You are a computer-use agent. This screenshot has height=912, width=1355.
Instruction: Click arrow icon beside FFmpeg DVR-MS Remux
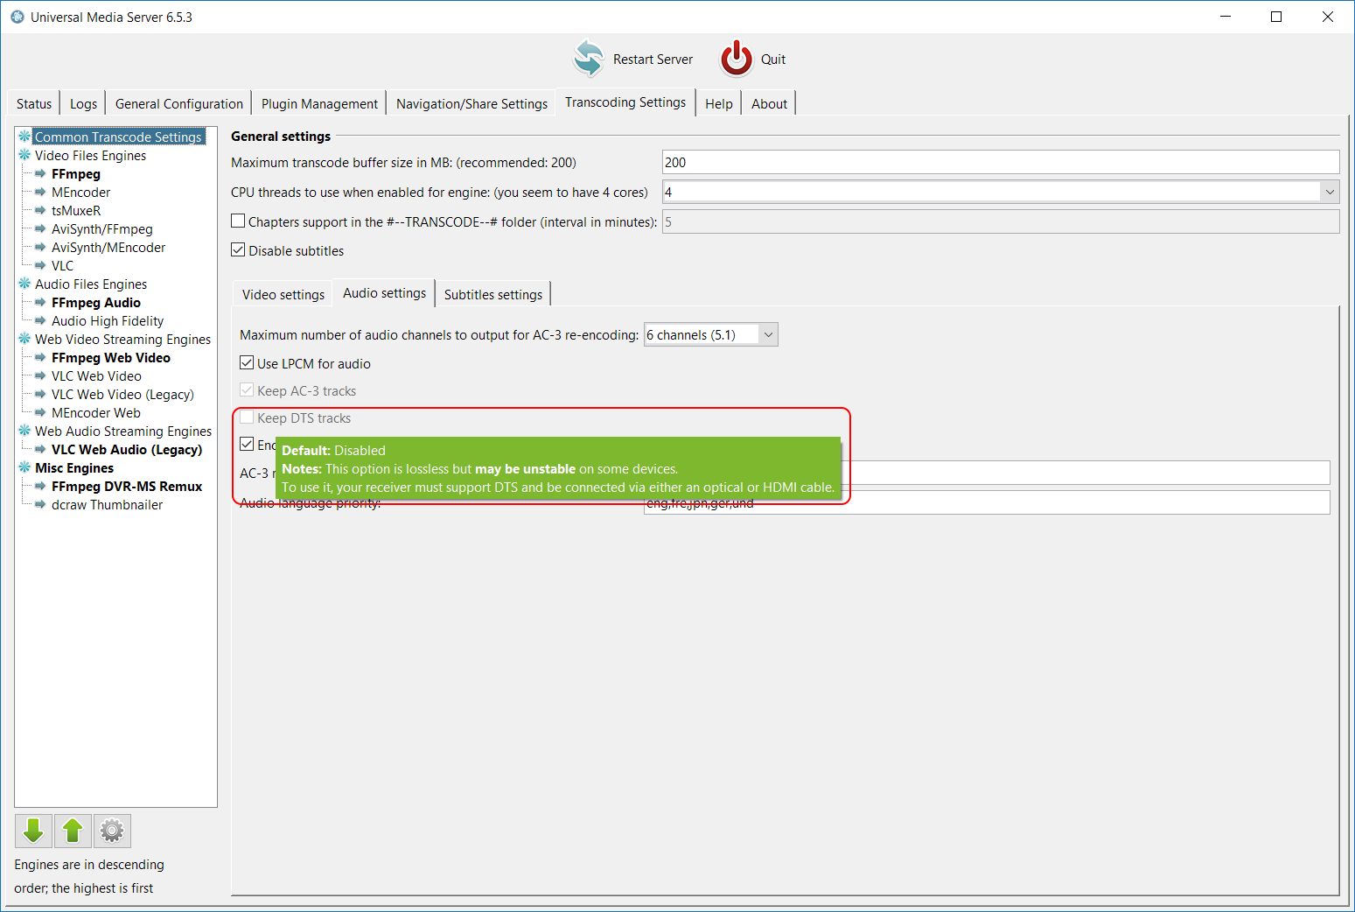pos(40,486)
